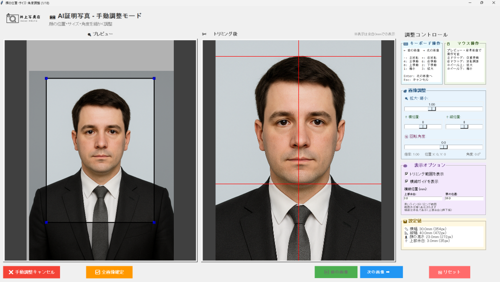The image size is (500, 282).
Task: Click the 横線位置 (mm) label
Action: pyautogui.click(x=416, y=189)
